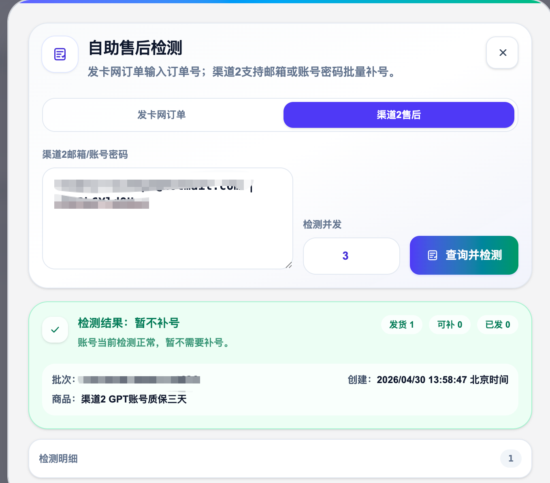Click the green checkmark result icon
Screen dimensions: 550x483
point(55,330)
